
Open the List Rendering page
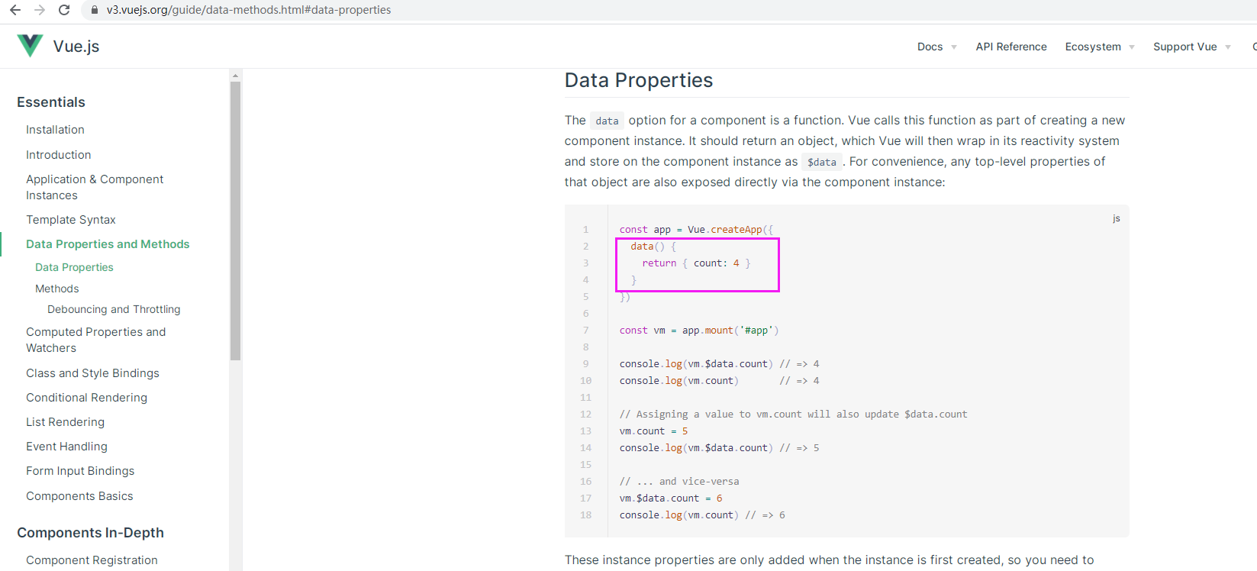coord(65,422)
